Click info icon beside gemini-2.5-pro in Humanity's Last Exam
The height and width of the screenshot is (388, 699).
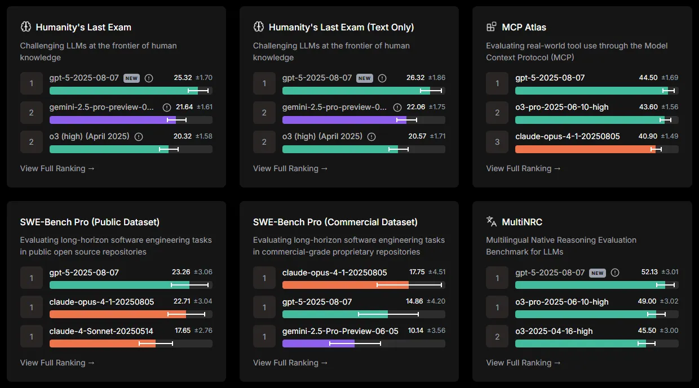tap(166, 108)
